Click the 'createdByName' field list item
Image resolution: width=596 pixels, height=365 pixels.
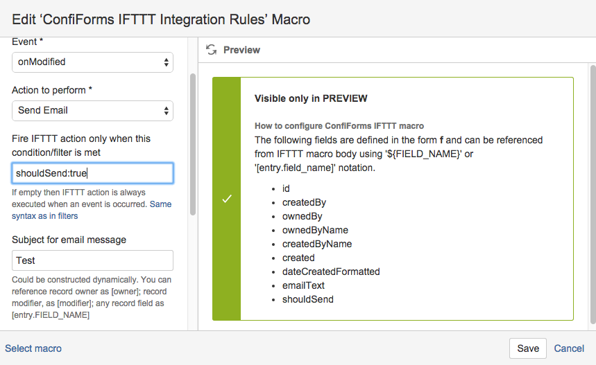(317, 244)
